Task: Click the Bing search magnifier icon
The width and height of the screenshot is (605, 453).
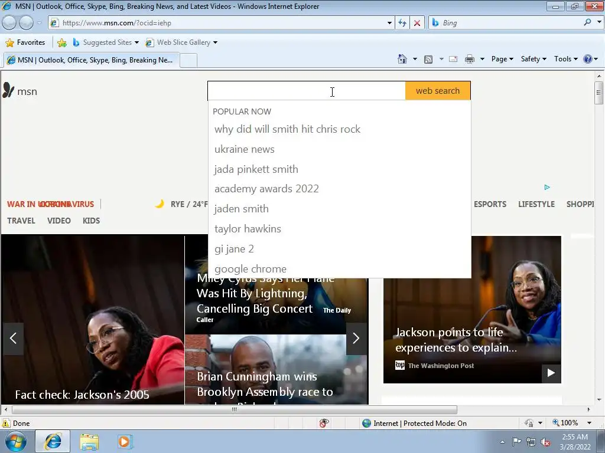Action: [x=587, y=22]
